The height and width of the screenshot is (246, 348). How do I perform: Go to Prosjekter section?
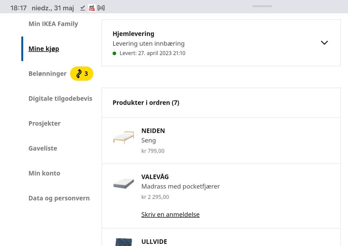click(44, 123)
